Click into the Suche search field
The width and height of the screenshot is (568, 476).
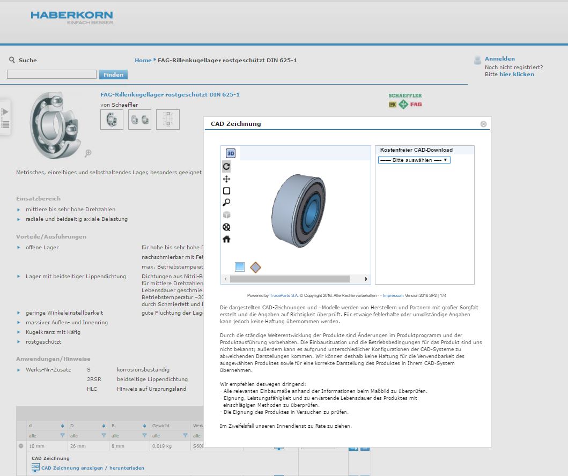(x=51, y=75)
